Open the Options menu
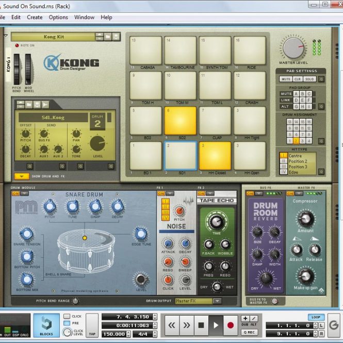The height and width of the screenshot is (343, 343). [x=58, y=18]
